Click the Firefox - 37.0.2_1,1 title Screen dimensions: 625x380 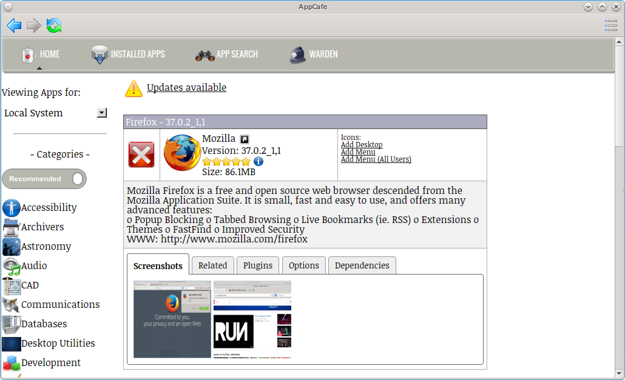coord(166,122)
